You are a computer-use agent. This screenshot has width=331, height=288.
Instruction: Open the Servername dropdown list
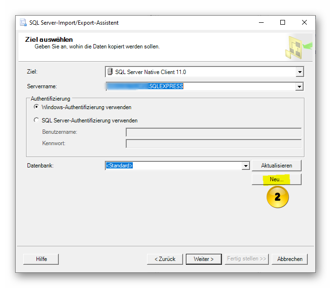[299, 86]
